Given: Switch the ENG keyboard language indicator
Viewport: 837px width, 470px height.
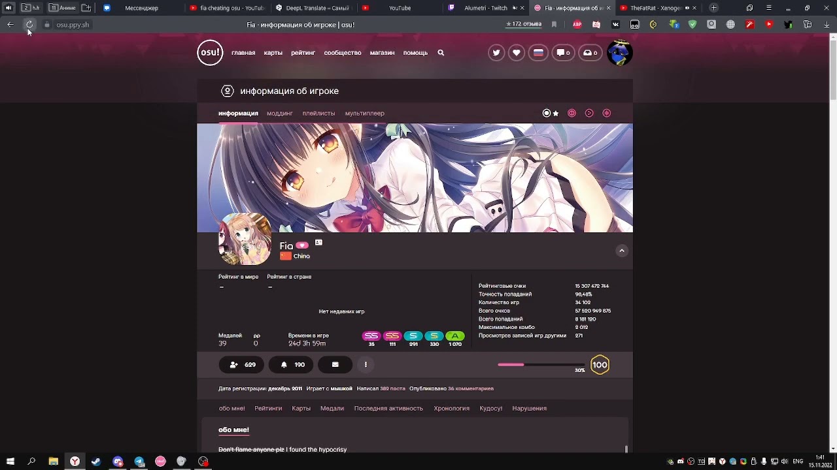Looking at the screenshot, I should 798,462.
